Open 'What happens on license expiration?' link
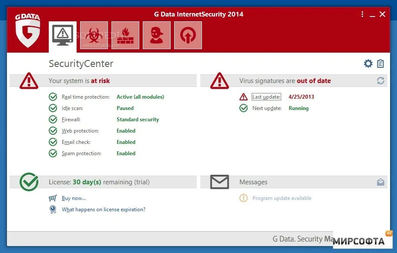The image size is (397, 253). coord(104,210)
